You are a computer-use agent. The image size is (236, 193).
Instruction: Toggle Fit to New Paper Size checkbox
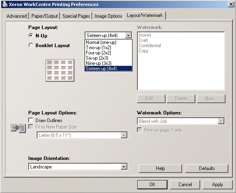[x=31, y=127]
